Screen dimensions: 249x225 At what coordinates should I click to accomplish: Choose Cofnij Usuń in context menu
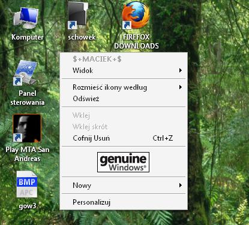124,138
